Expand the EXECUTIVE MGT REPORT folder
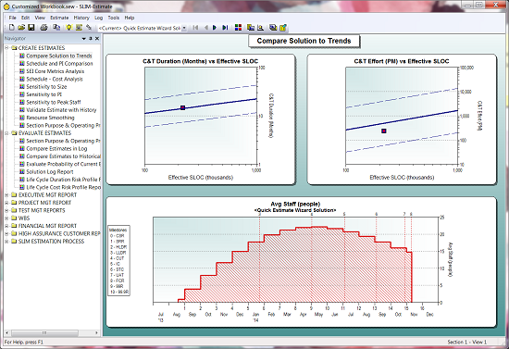The width and height of the screenshot is (509, 349). (x=6, y=195)
